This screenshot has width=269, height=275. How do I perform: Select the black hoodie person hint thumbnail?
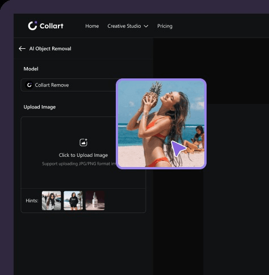(73, 201)
